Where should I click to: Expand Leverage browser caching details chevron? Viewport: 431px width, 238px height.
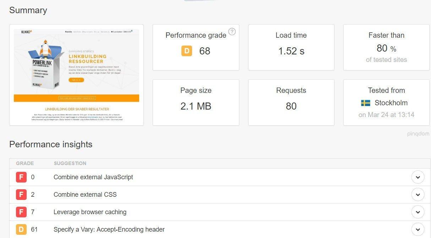pos(418,212)
